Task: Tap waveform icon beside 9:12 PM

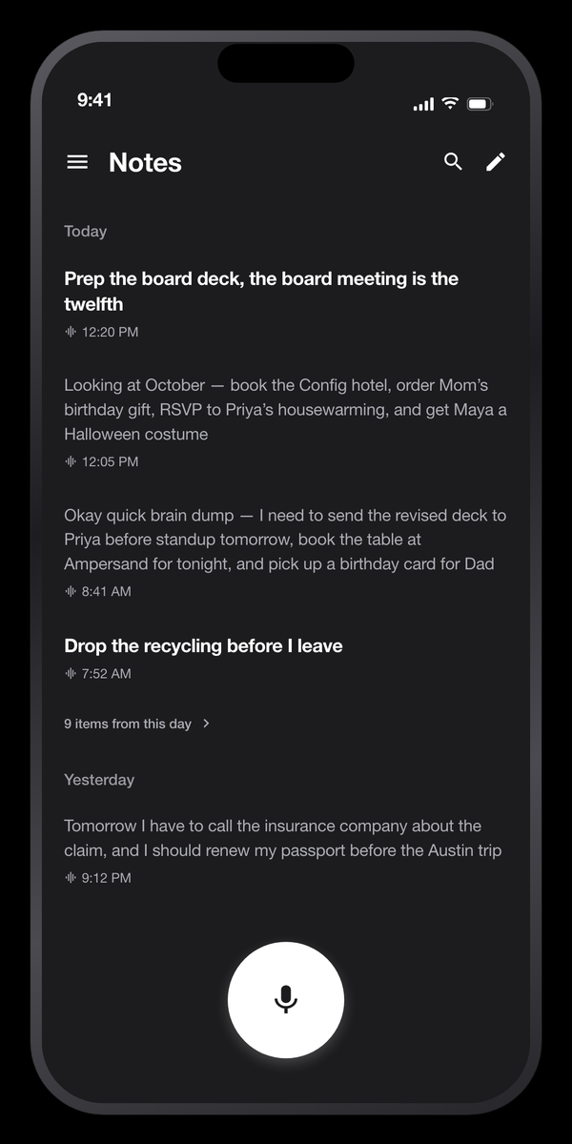Action: 71,877
